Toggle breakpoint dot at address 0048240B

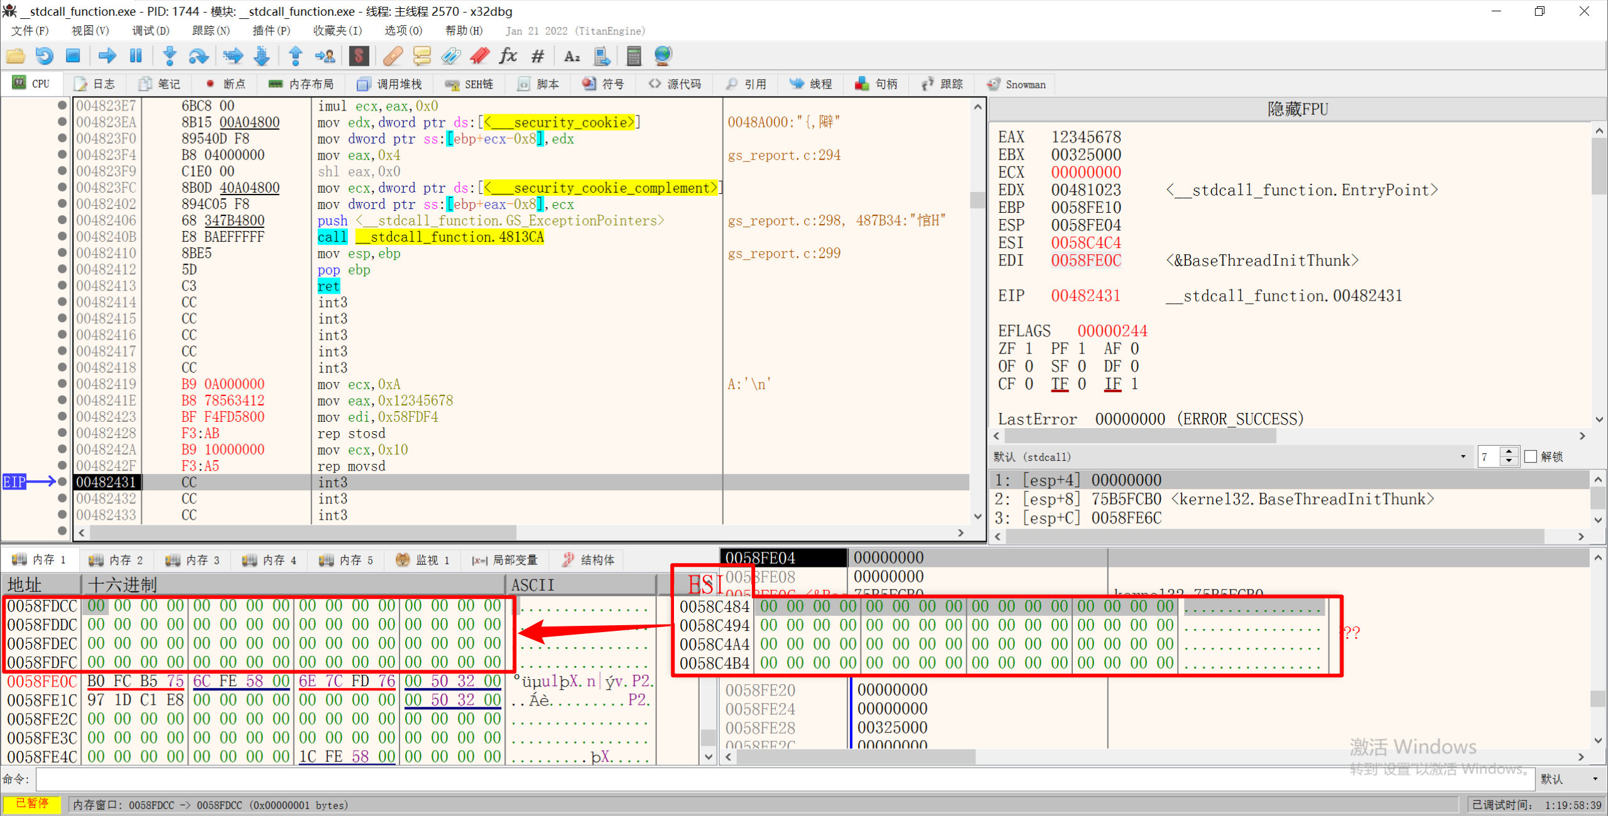click(62, 237)
